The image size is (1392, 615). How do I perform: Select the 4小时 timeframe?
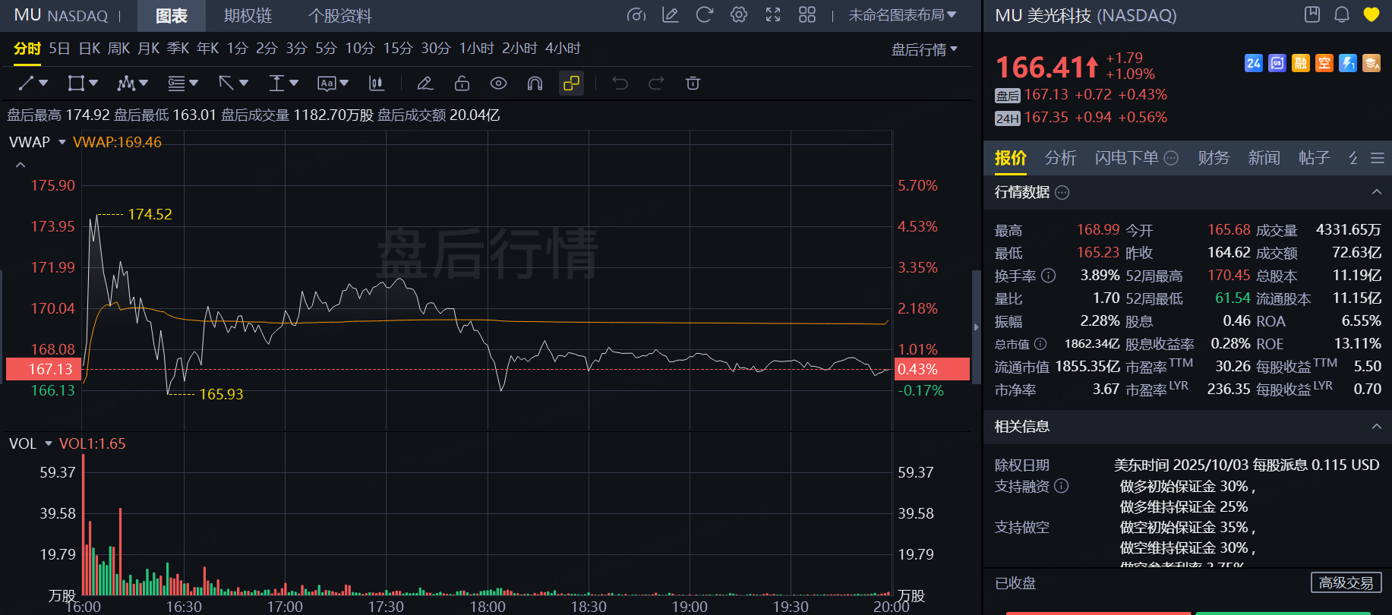click(563, 49)
